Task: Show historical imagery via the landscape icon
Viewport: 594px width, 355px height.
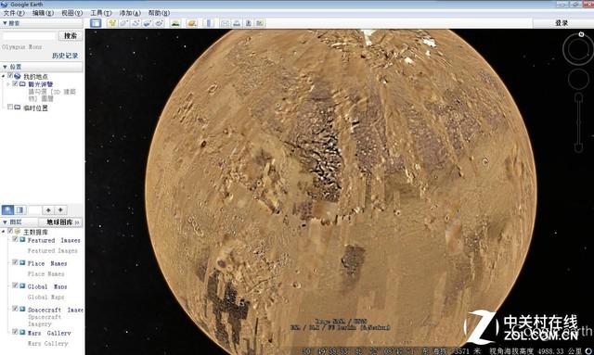Action: click(175, 23)
